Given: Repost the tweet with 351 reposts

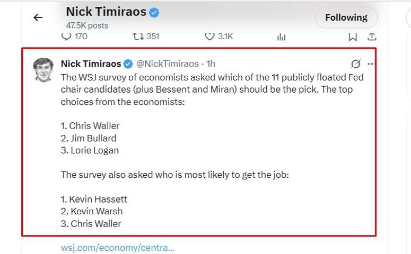Looking at the screenshot, I should tap(138, 37).
